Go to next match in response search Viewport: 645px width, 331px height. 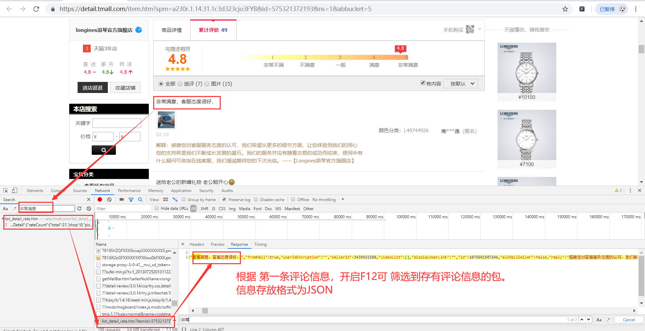589,320
